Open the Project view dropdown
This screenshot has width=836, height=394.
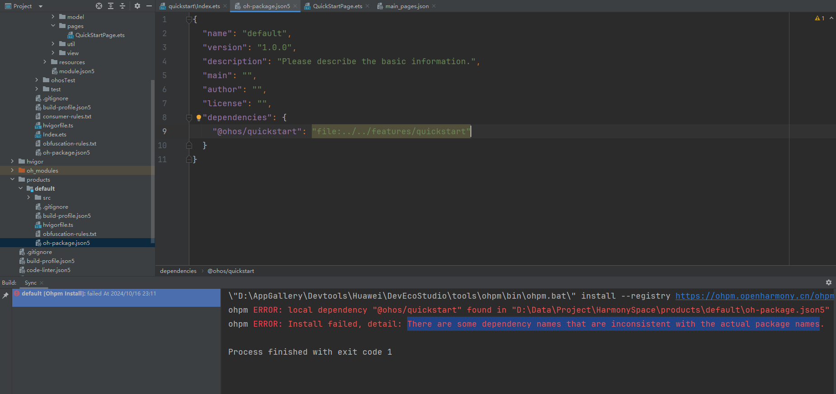pos(41,6)
